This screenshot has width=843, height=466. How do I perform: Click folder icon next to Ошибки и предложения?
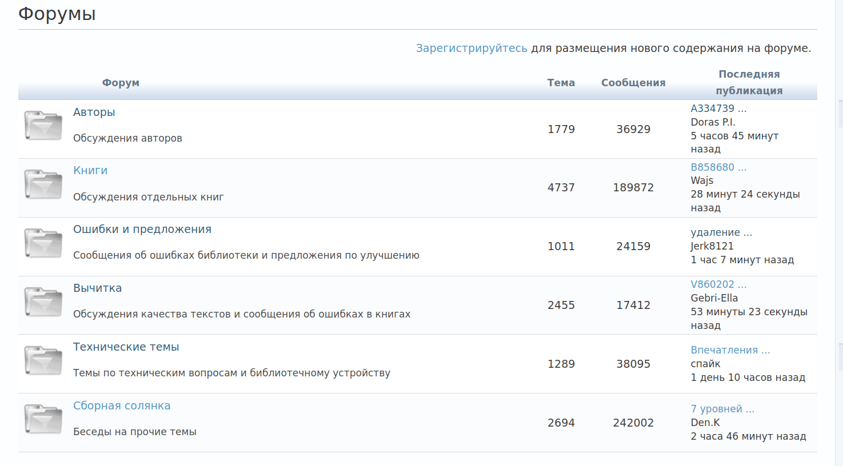pos(43,243)
